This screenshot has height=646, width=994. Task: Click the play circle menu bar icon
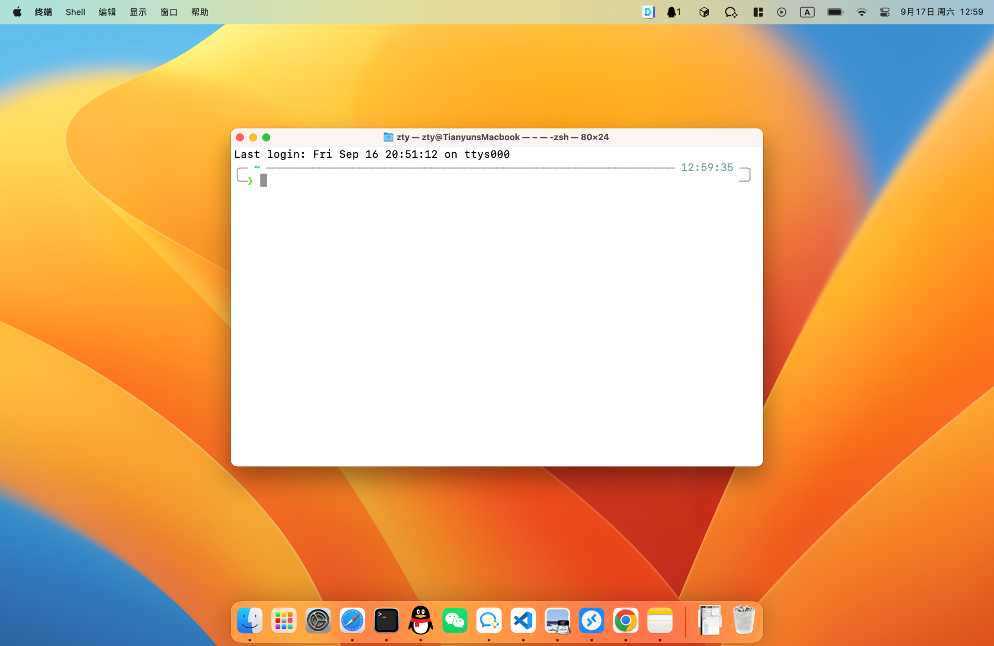click(x=781, y=12)
